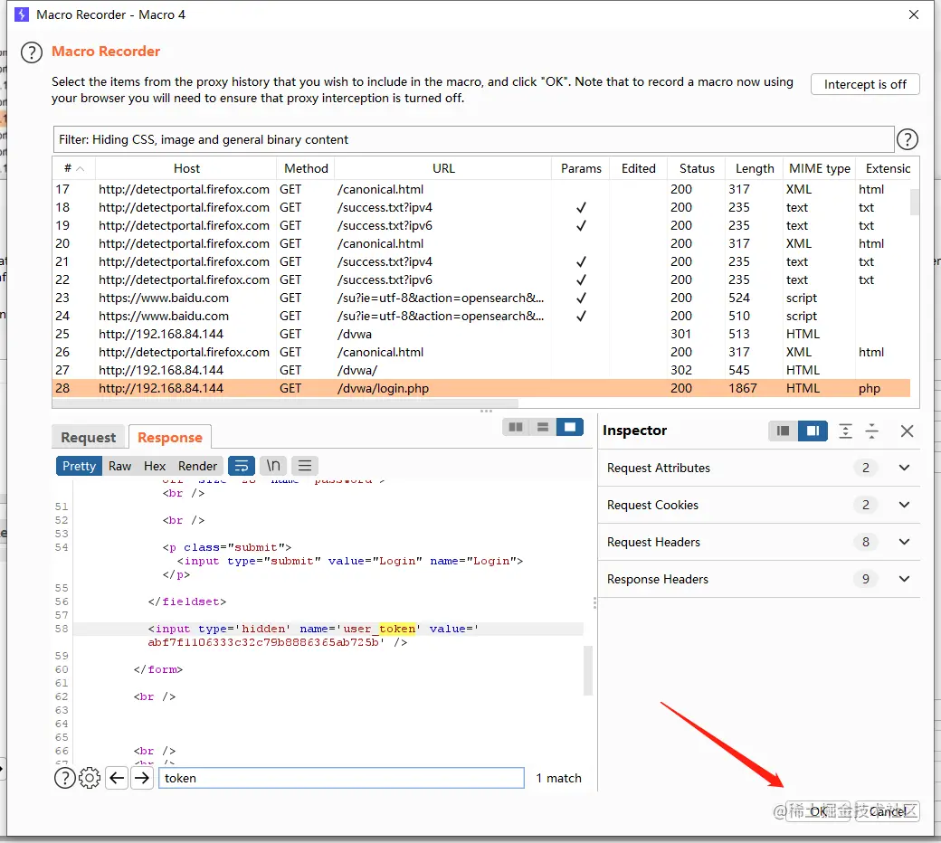Open search settings gear icon
941x843 pixels.
coord(90,778)
